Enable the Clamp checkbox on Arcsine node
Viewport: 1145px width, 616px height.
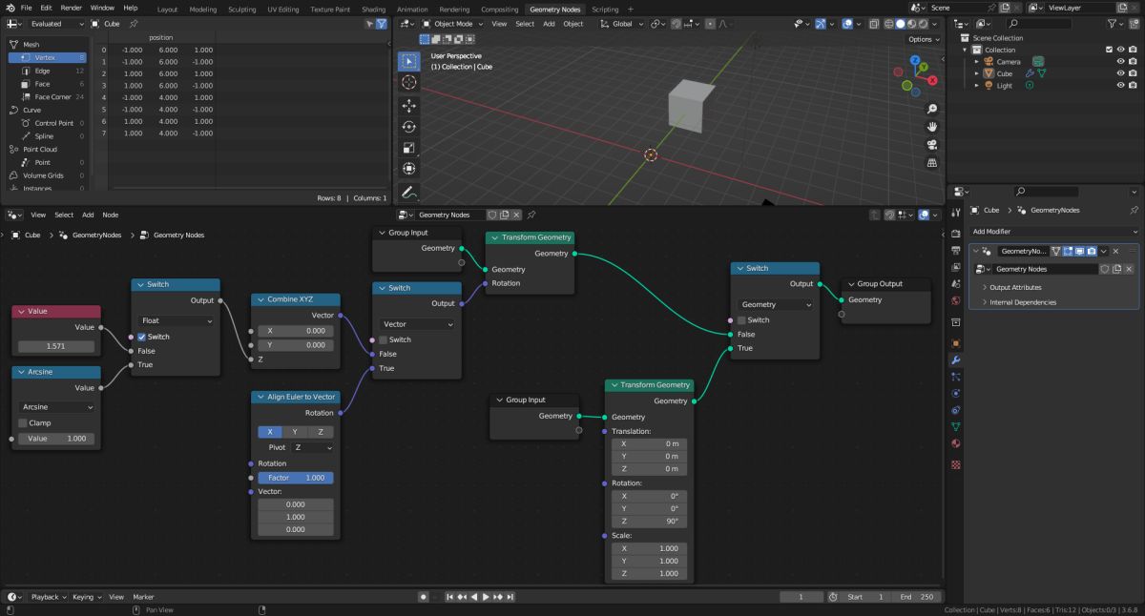pyautogui.click(x=23, y=422)
